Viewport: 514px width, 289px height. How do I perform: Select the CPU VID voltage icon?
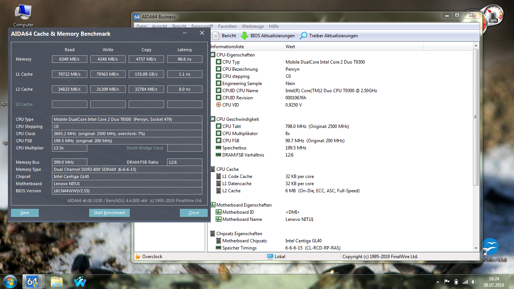pyautogui.click(x=219, y=105)
